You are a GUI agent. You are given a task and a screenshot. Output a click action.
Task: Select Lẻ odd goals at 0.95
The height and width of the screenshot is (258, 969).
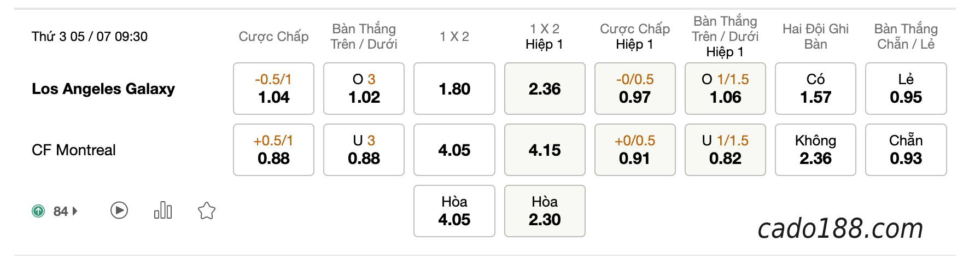coord(906,89)
